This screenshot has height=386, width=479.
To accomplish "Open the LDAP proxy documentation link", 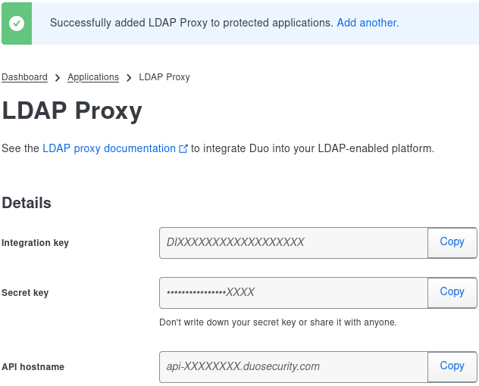I will point(109,148).
